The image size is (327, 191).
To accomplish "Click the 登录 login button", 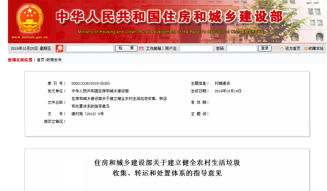I will point(265,49).
